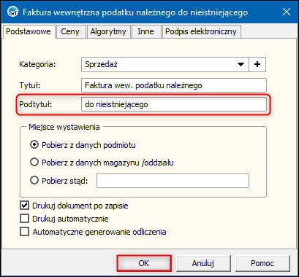
Task: Go to the Inne tab
Action: [145, 31]
